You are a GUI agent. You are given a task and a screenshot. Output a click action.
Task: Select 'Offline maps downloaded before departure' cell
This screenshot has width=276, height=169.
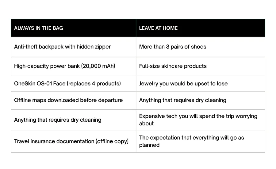point(68,100)
